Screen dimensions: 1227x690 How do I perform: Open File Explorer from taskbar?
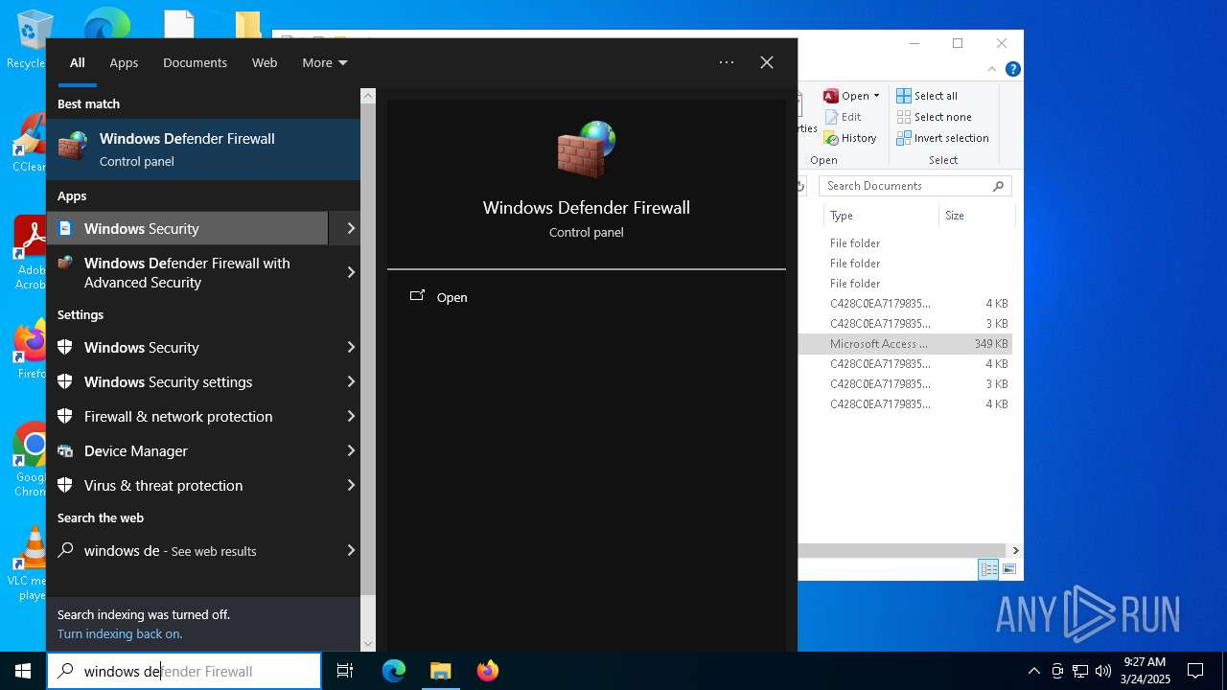(440, 671)
